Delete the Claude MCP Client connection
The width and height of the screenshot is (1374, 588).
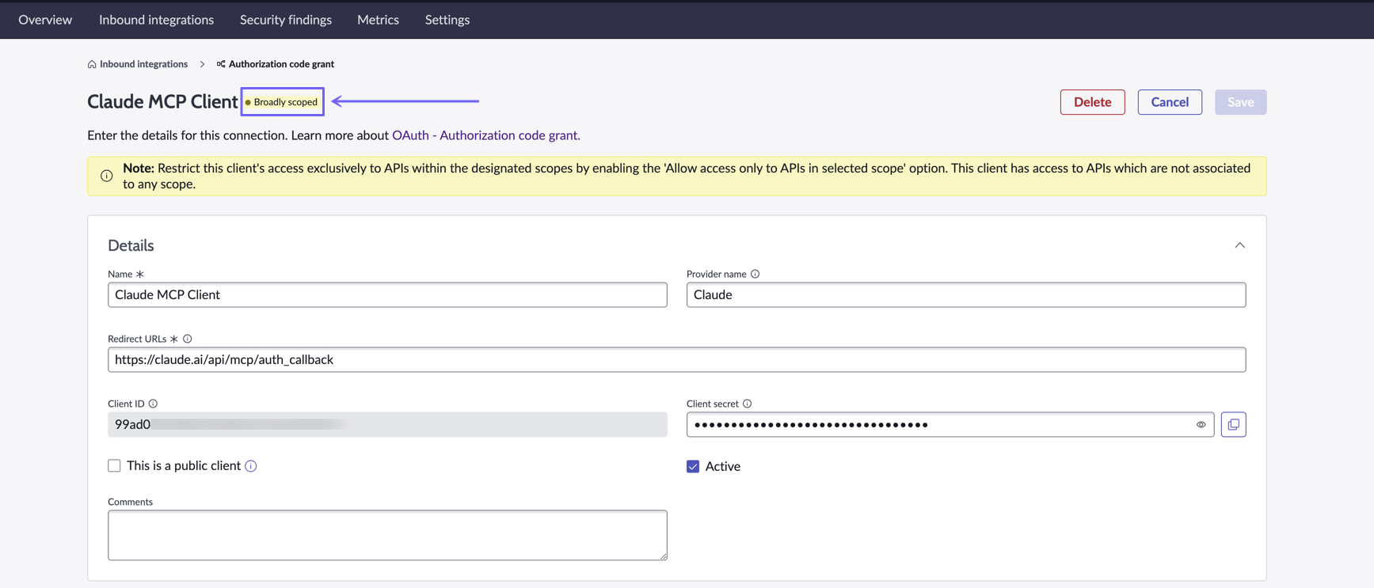click(x=1092, y=102)
